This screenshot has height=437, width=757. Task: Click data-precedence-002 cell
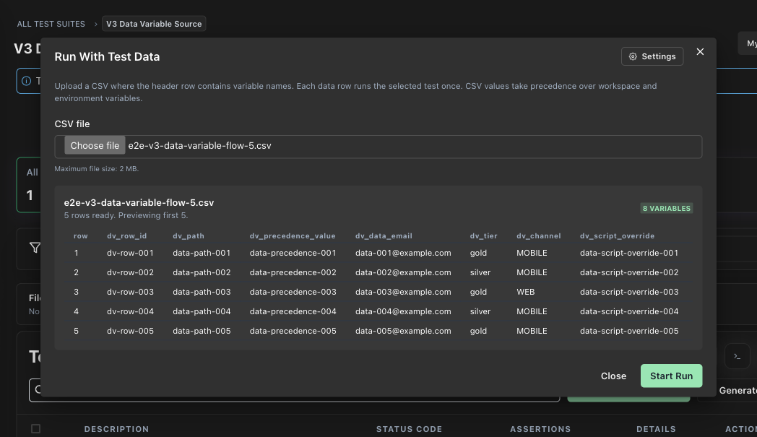[293, 272]
